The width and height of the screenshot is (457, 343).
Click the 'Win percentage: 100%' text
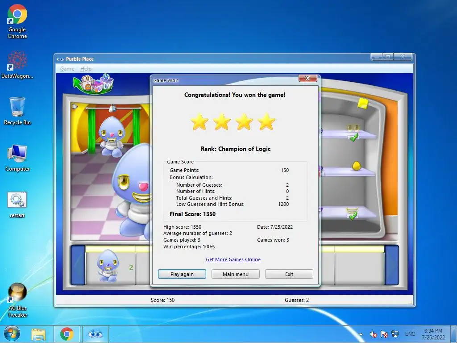(189, 247)
